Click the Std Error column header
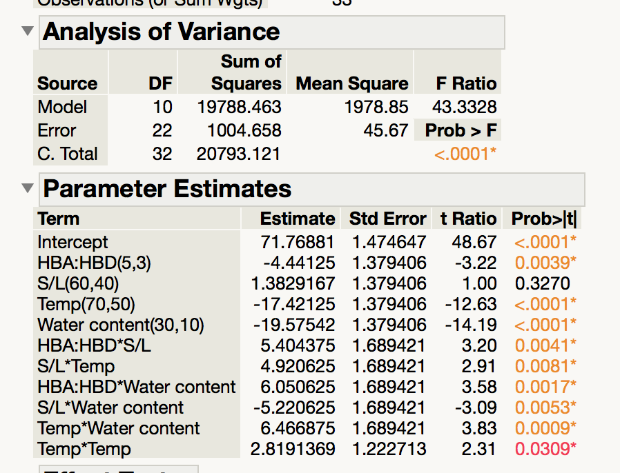The image size is (620, 473). click(387, 219)
